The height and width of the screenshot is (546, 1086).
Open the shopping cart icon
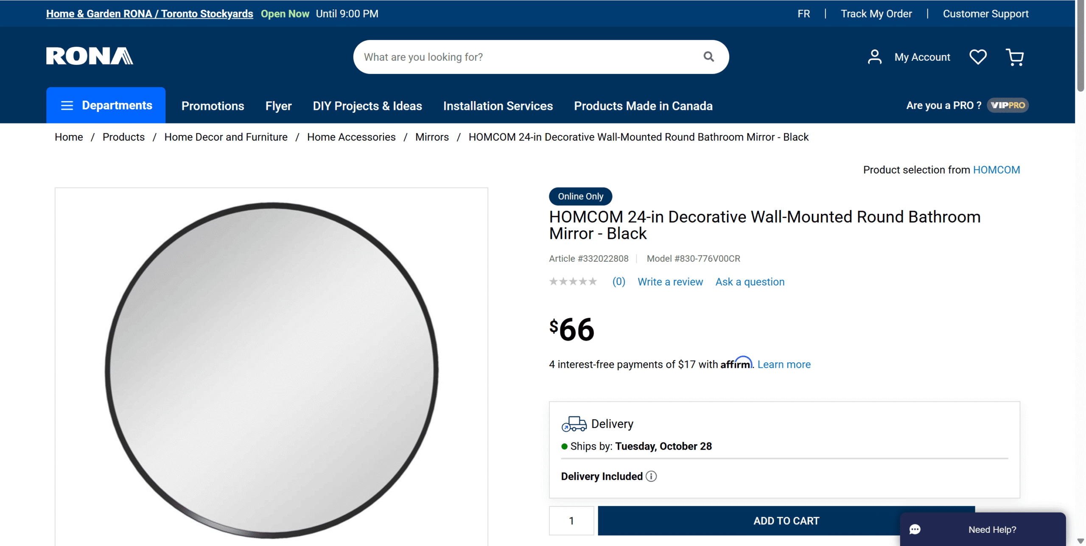[x=1014, y=57]
